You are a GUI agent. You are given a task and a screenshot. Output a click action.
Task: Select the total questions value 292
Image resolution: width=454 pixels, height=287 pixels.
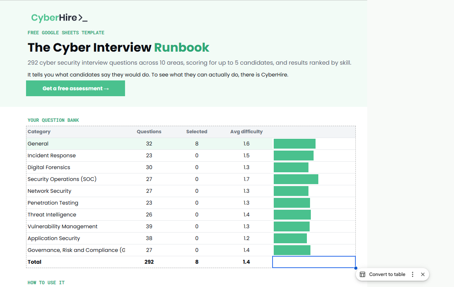(149, 262)
